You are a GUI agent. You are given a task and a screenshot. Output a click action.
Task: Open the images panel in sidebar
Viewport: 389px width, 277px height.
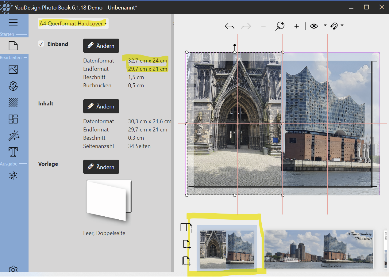(x=13, y=70)
